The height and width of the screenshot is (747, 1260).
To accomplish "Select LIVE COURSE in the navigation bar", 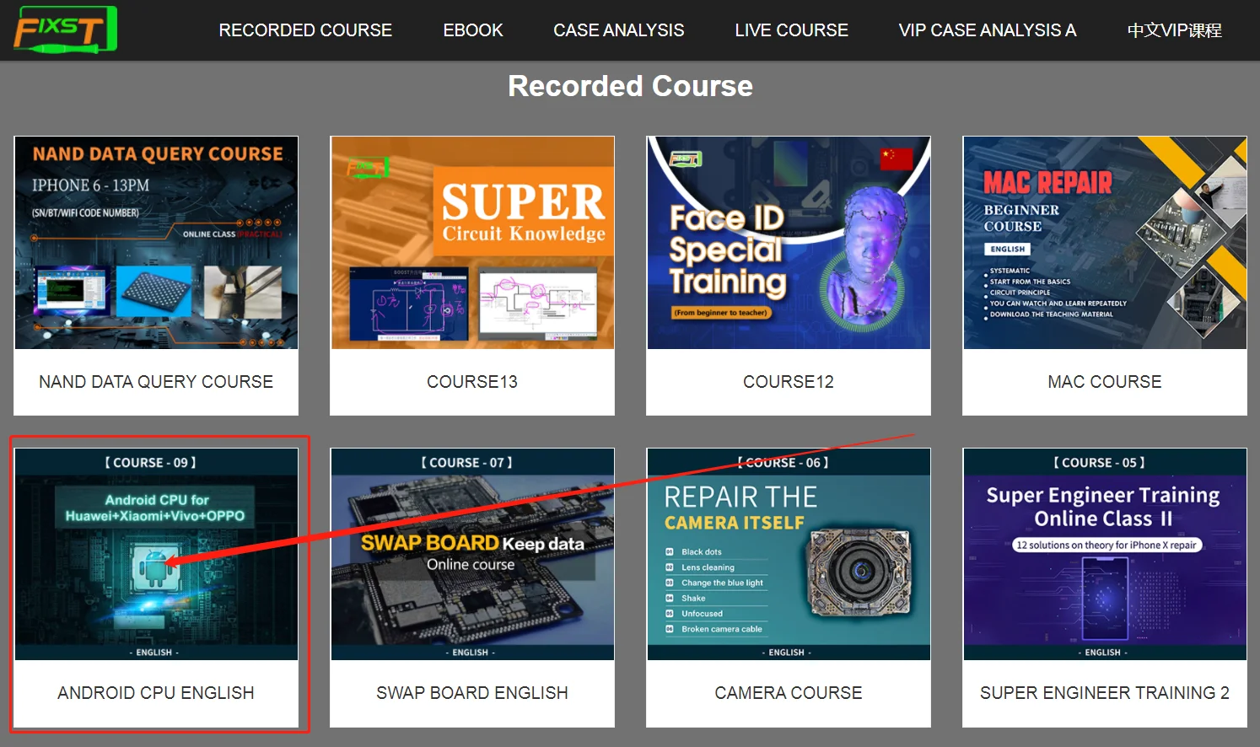I will pos(791,30).
